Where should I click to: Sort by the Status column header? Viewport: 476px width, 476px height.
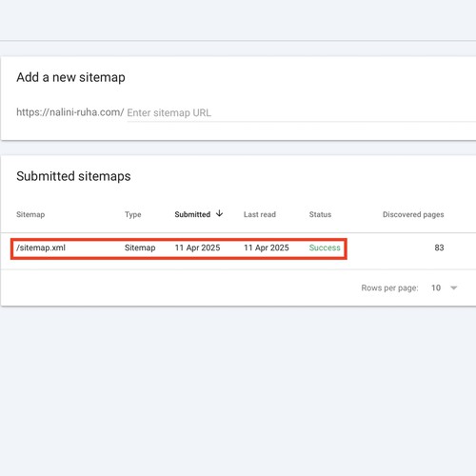pos(320,214)
